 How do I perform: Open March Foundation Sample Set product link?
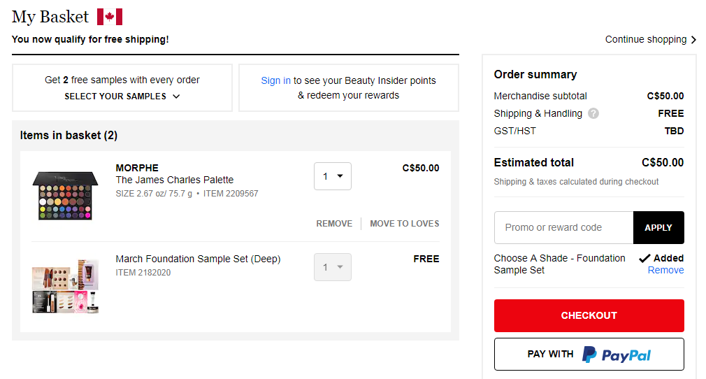198,259
